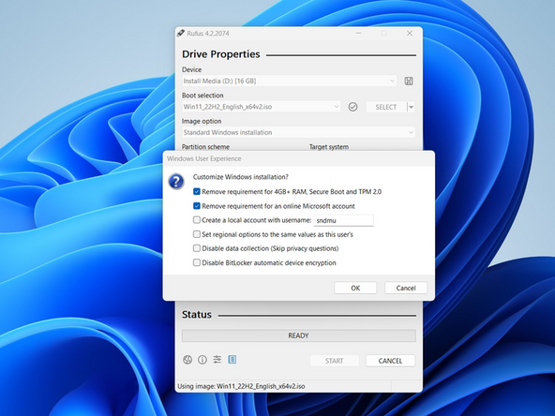The height and width of the screenshot is (416, 555).
Task: Click Cancel in Windows User Experience dialog
Action: pyautogui.click(x=406, y=288)
